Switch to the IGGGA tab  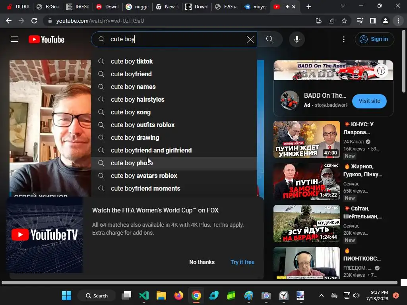78,7
